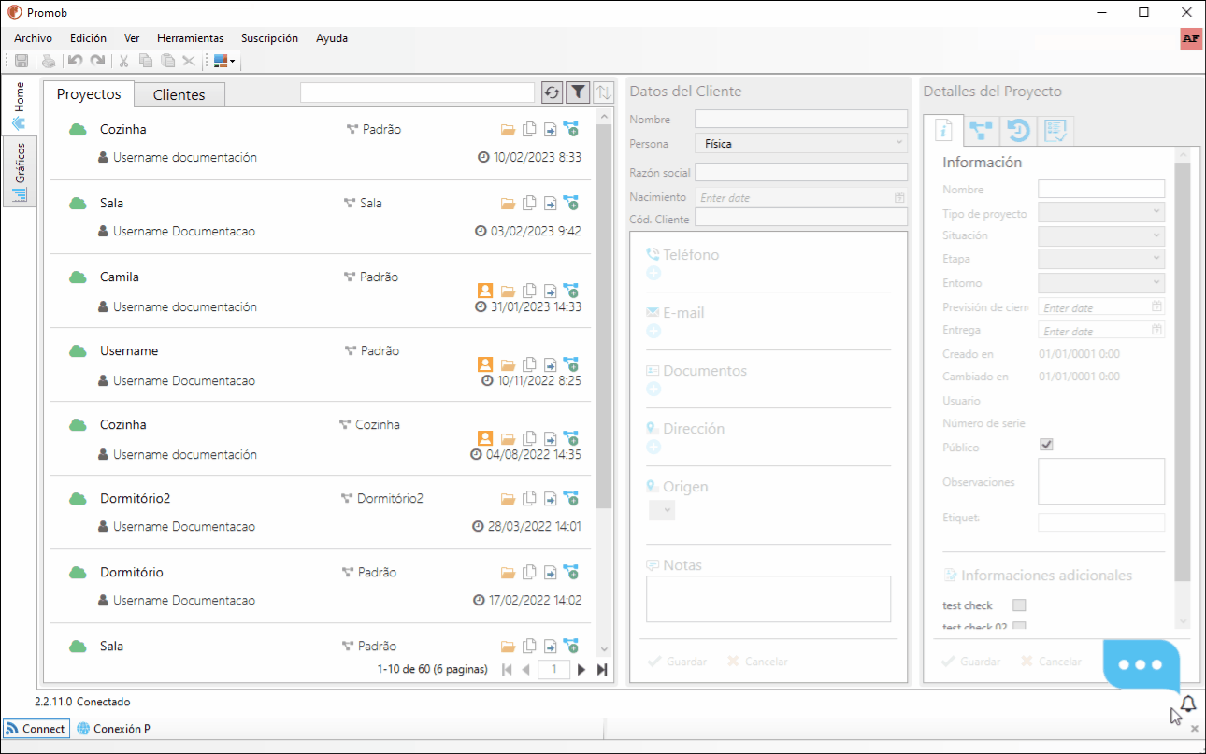
Task: Click the Delete X icon in the toolbar
Action: click(189, 61)
